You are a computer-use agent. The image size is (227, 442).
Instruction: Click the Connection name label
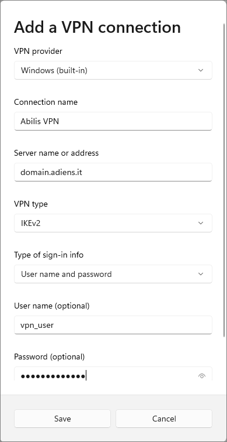click(x=46, y=102)
